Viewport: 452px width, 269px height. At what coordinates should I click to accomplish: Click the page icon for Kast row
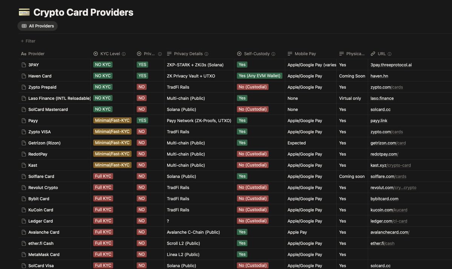click(24, 165)
